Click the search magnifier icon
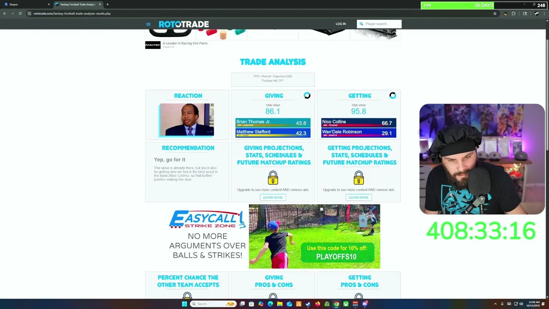This screenshot has height=309, width=549. tap(361, 24)
